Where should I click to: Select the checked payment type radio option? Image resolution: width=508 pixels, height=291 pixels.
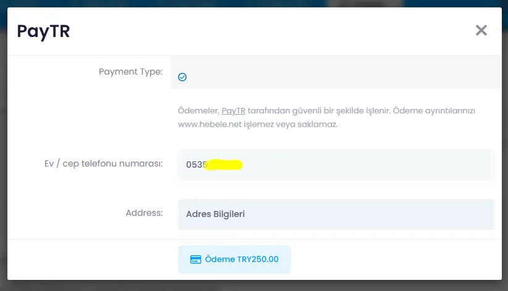tap(182, 77)
